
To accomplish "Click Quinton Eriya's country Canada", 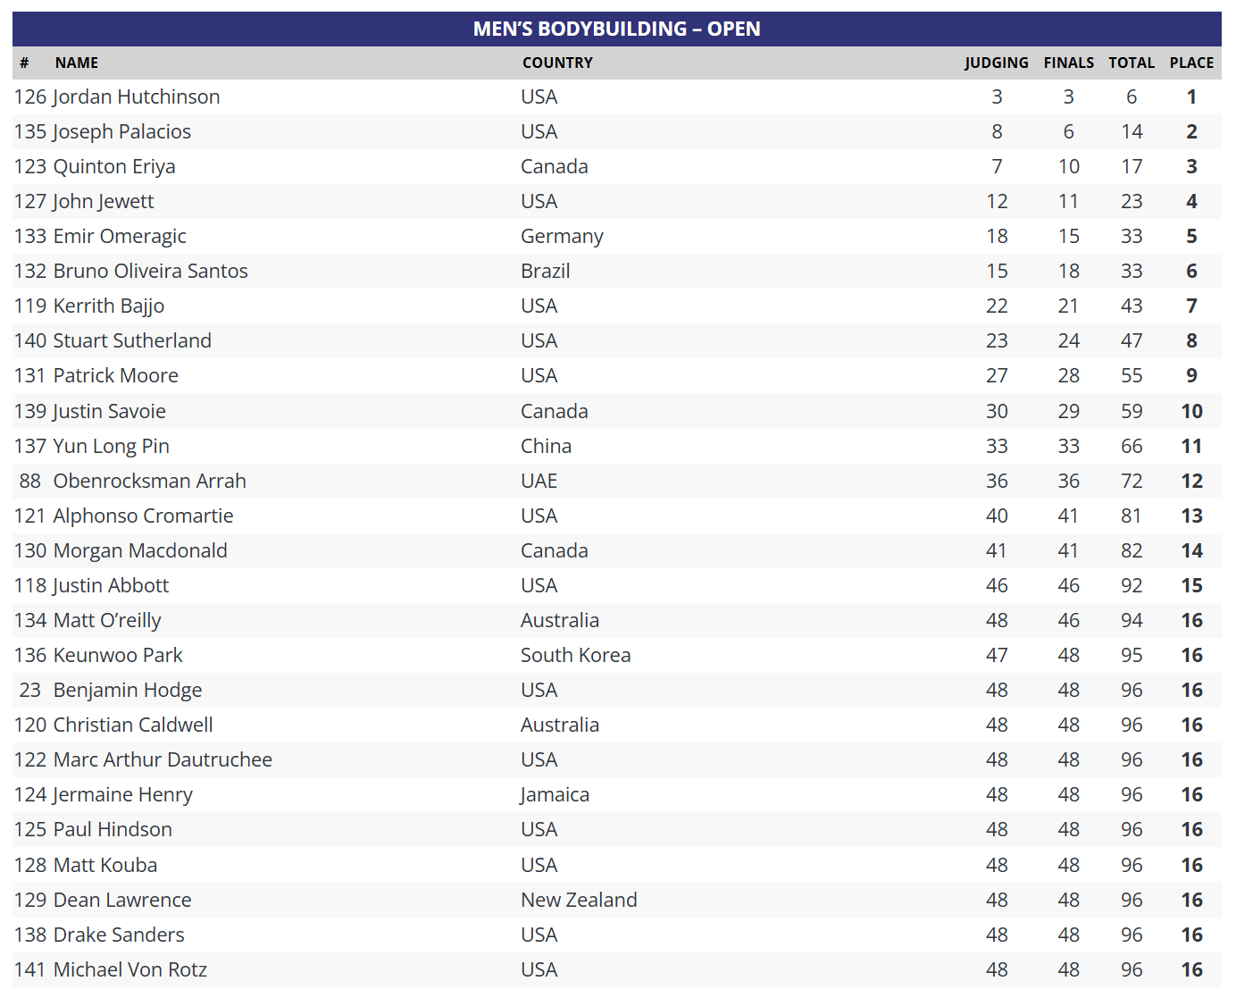I will [x=555, y=166].
